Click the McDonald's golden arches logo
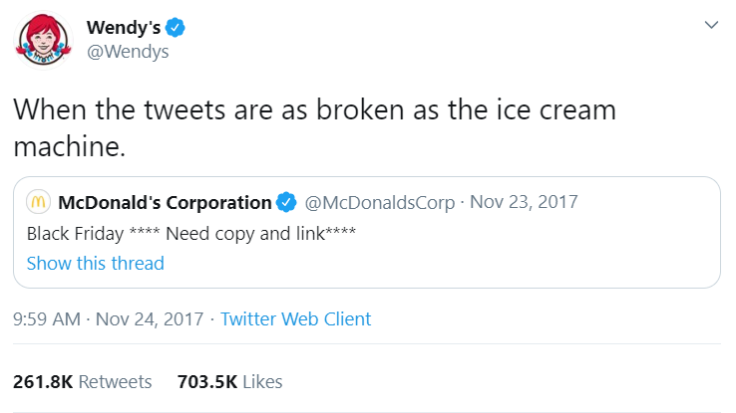Image resolution: width=736 pixels, height=413 pixels. click(38, 203)
